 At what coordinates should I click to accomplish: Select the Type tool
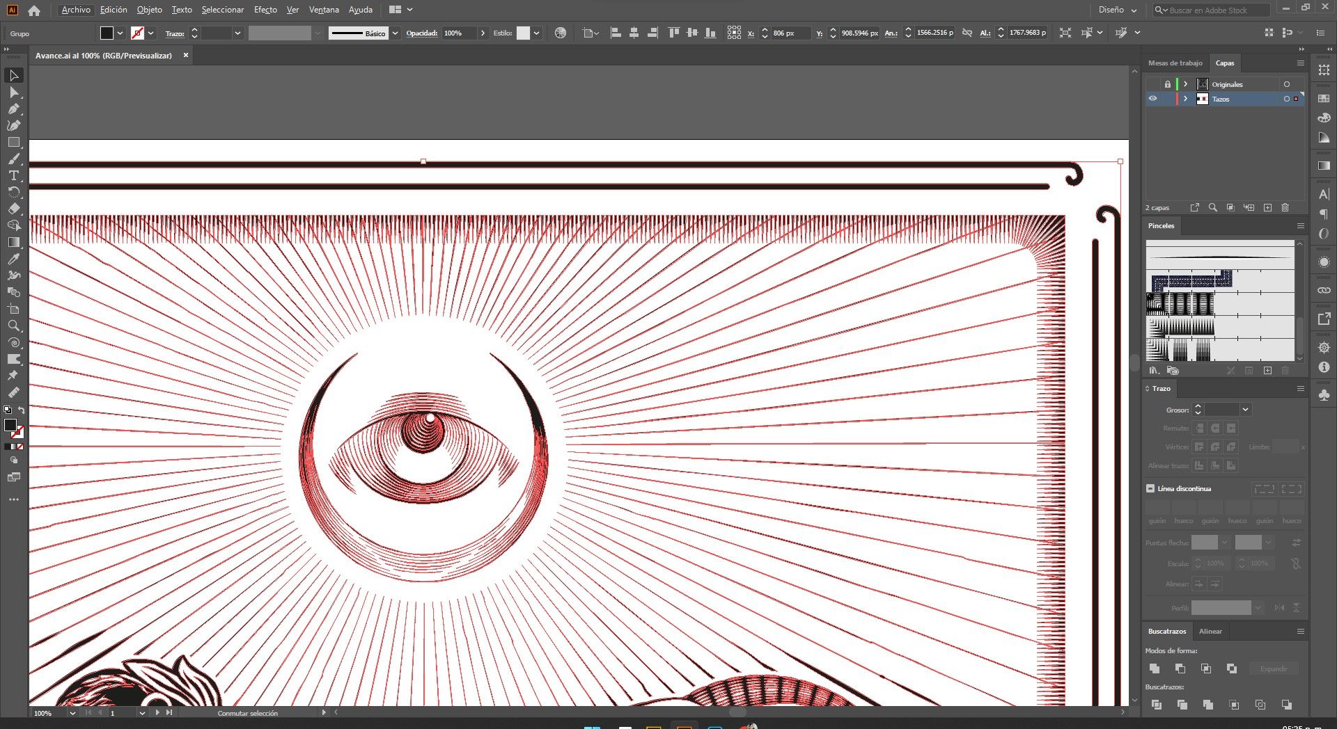point(13,175)
